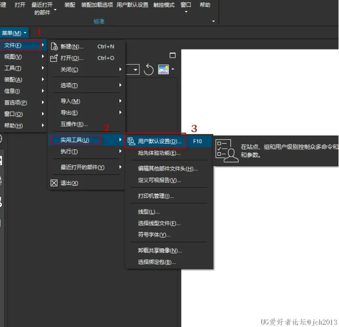The height and width of the screenshot is (327, 339).
Task: Select 首选项(P) in the main menu
Action: point(15,103)
